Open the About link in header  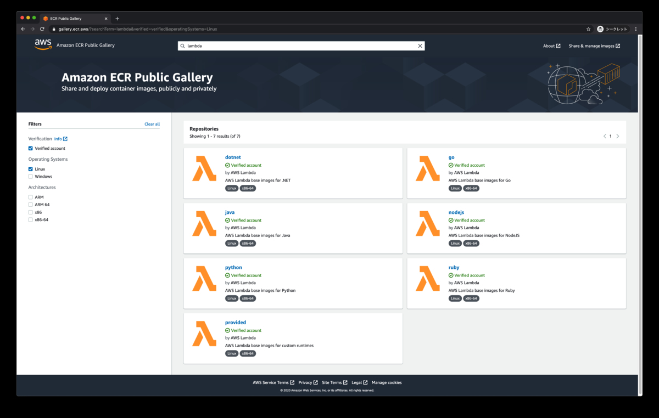[552, 46]
